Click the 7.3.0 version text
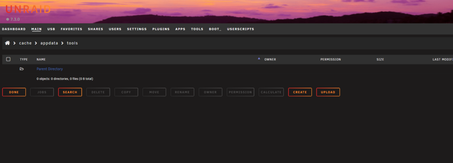 point(15,19)
